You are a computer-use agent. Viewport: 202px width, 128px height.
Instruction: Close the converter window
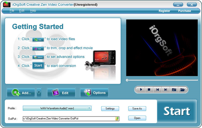click(192, 5)
